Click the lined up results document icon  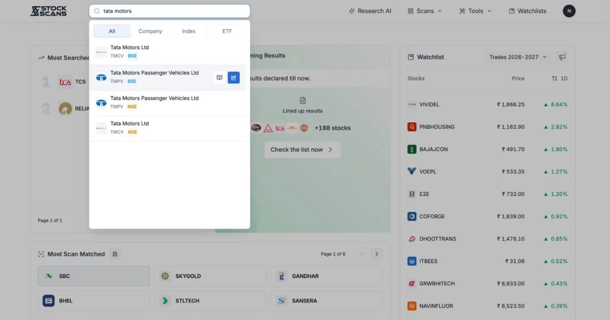click(302, 101)
